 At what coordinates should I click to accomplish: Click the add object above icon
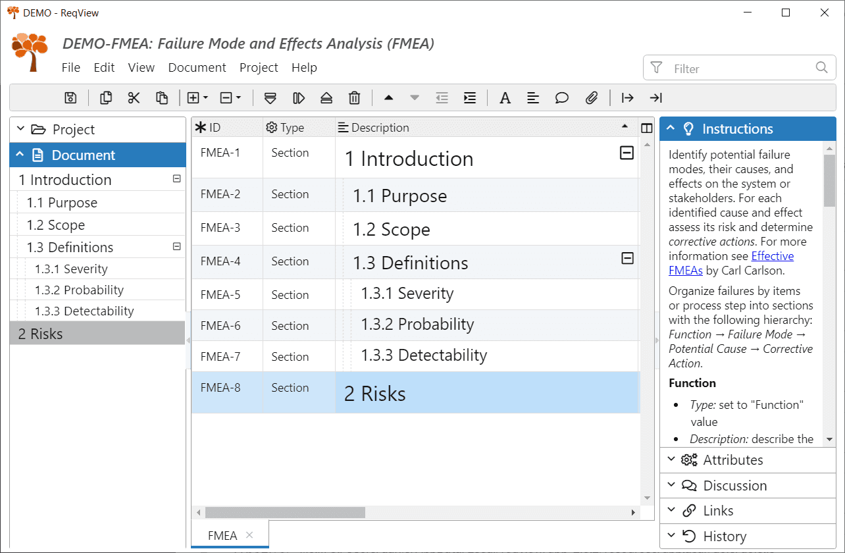point(326,98)
